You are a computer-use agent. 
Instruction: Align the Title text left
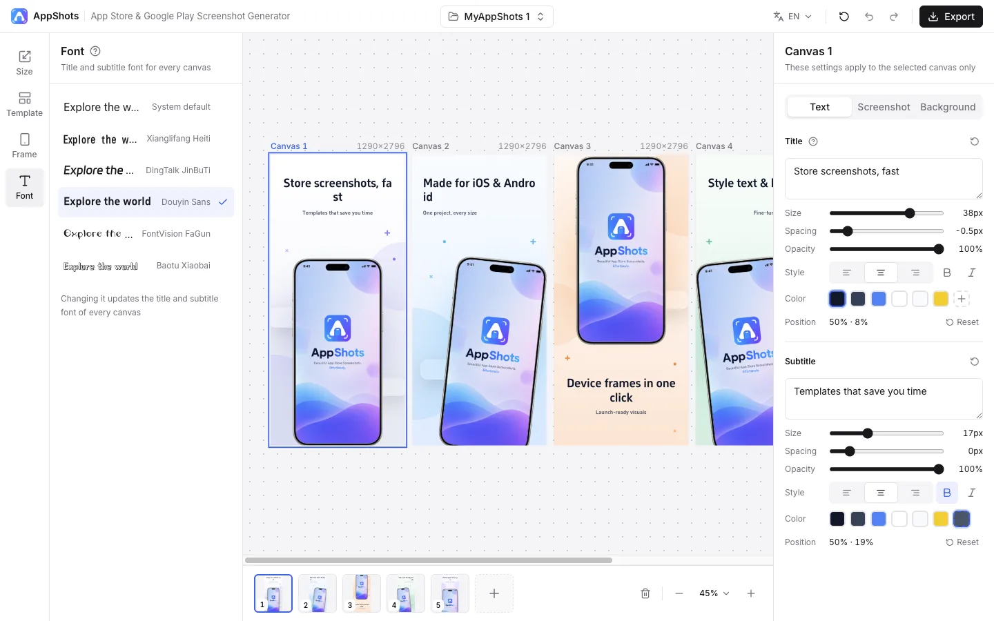[x=846, y=273]
